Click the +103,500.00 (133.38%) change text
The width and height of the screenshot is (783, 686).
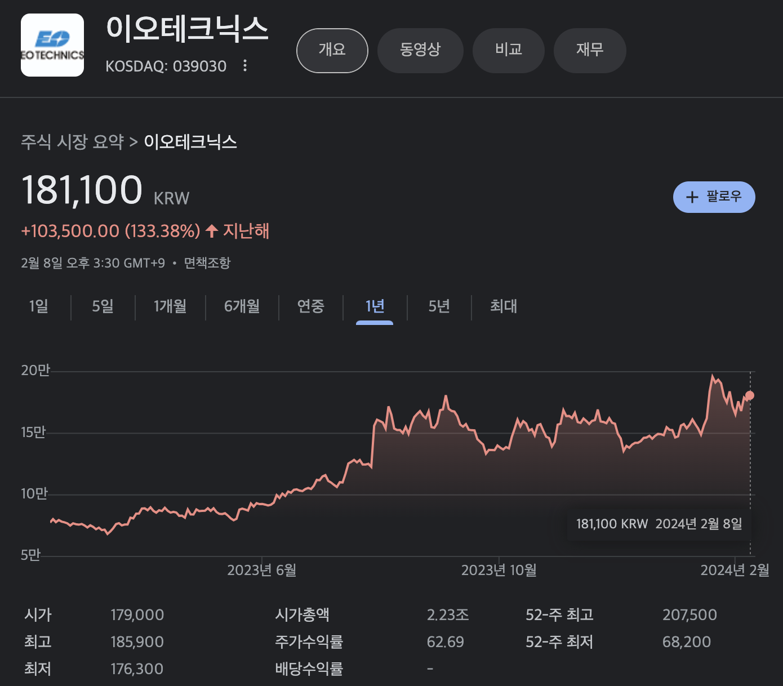tap(110, 231)
